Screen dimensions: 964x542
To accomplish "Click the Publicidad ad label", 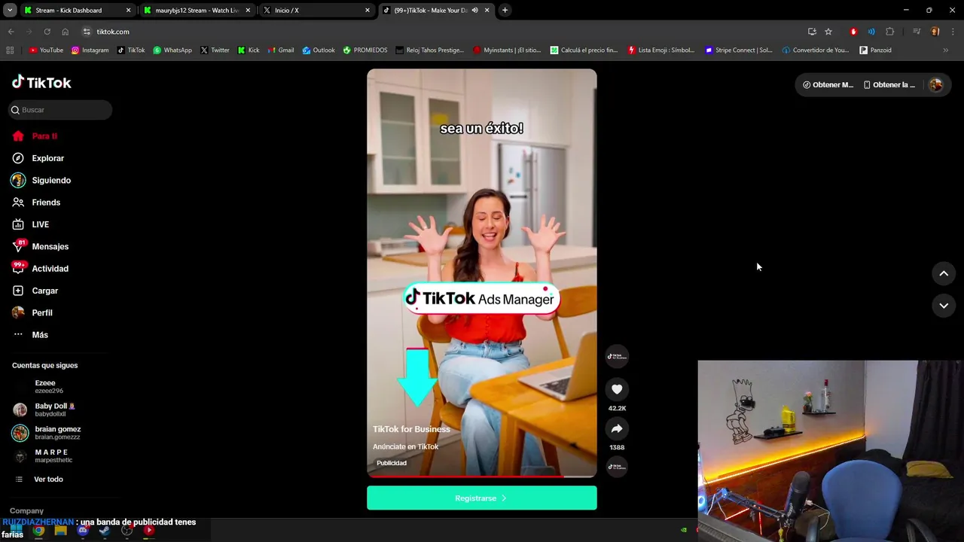I will (392, 463).
